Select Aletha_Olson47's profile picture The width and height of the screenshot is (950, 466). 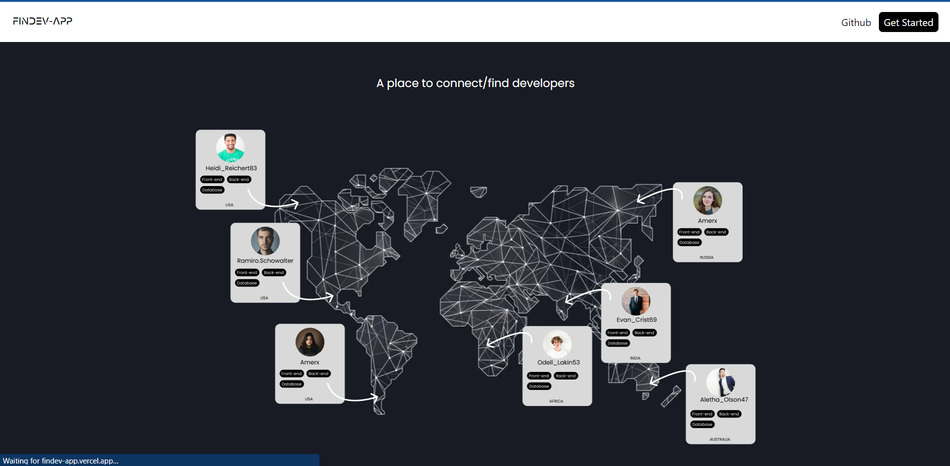point(720,381)
